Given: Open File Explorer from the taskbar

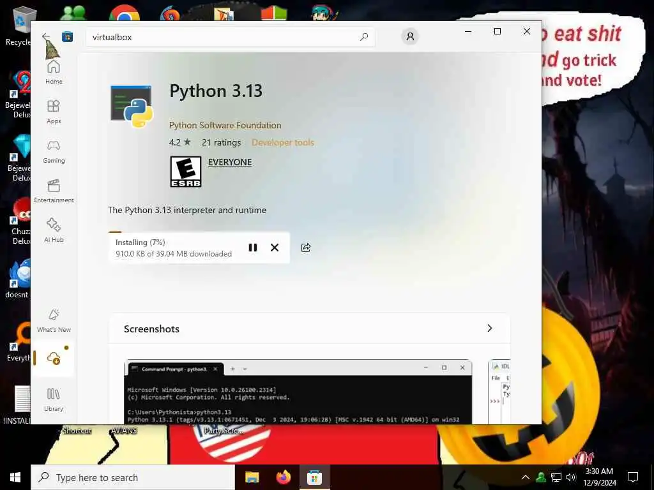Looking at the screenshot, I should [252, 477].
